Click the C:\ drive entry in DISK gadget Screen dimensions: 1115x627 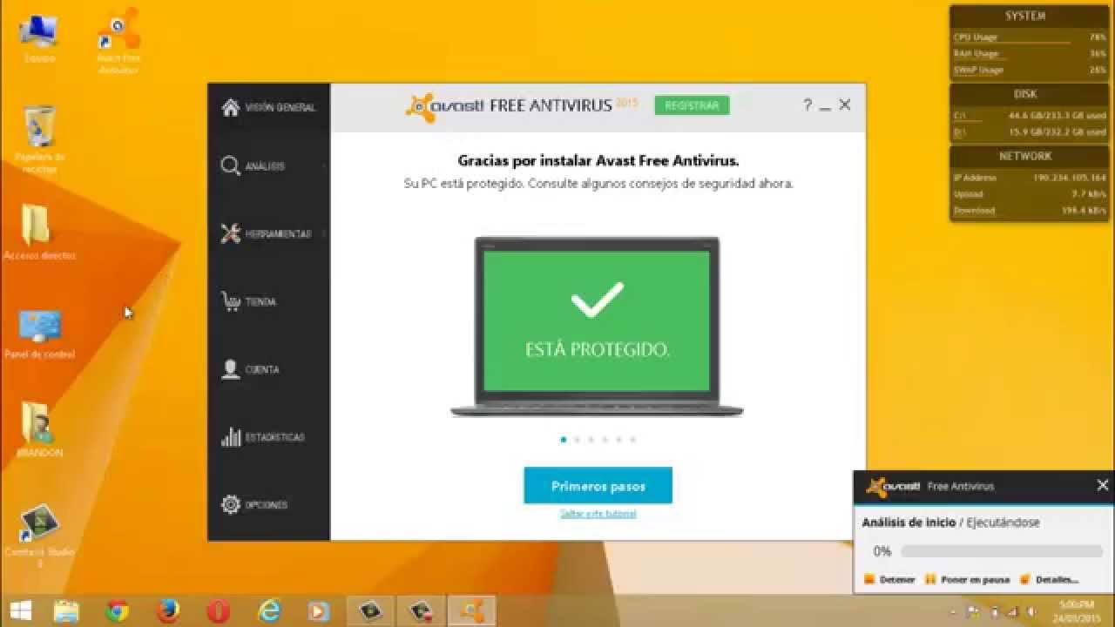click(x=1029, y=115)
